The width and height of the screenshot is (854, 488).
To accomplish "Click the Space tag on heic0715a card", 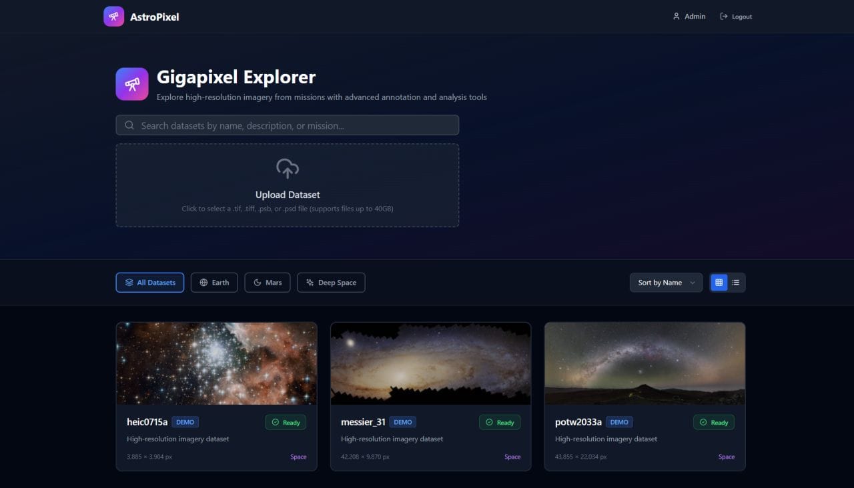I will click(x=298, y=457).
